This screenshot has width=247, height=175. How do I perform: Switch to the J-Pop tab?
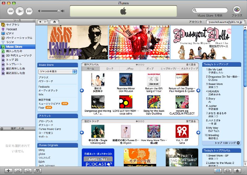coord(130,69)
